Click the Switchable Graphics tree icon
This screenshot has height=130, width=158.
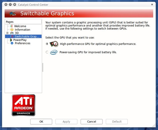tap(12, 36)
